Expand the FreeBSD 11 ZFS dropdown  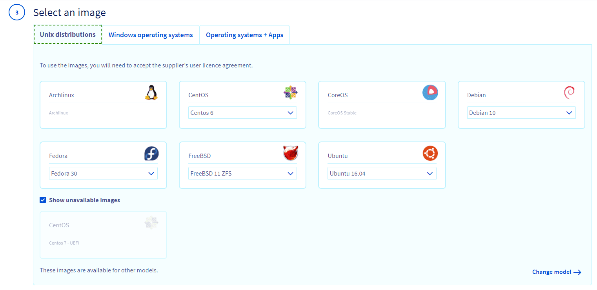(x=242, y=174)
